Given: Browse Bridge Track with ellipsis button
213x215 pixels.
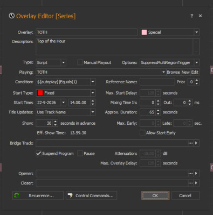Looking at the screenshot, I should click(x=190, y=143).
